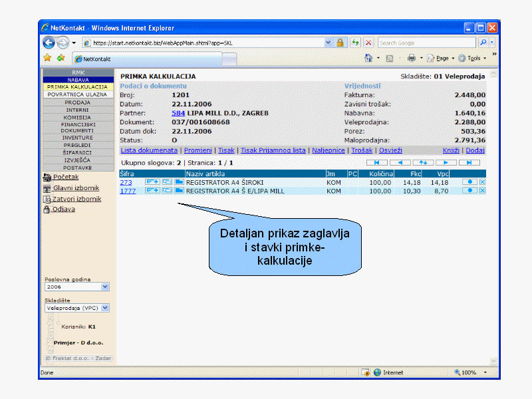Open the FINANCIJSKI DOKUMENTI menu section
532x399 pixels.
78,127
